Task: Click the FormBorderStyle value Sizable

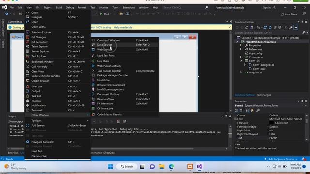Action: (273, 127)
